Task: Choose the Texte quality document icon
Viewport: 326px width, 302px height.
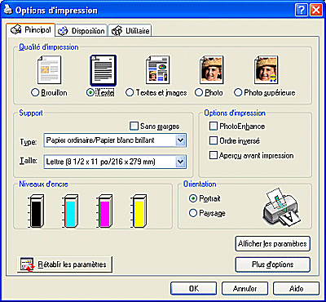Action: [104, 70]
